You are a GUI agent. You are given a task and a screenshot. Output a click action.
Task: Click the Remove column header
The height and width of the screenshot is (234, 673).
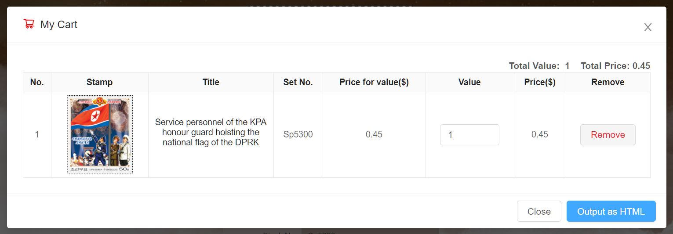click(x=608, y=82)
